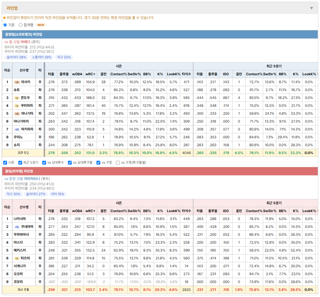320x297 pixels.
Task: Click the 홈팀(라쿠텐) 라인업 header bar
Action: [x=160, y=171]
